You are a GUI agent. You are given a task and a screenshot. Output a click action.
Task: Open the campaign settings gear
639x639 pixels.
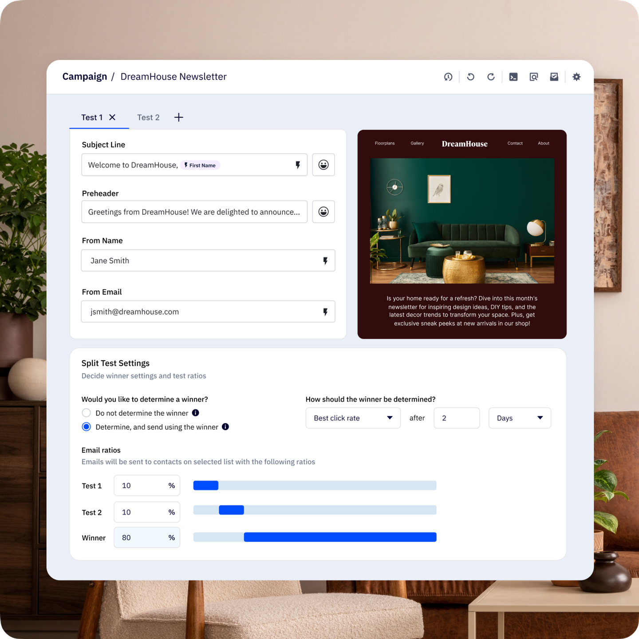point(576,76)
